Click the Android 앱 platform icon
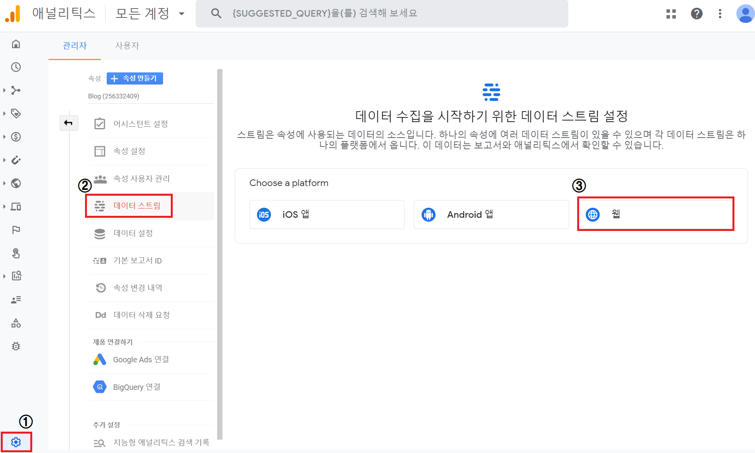Viewport: 755px width, 453px height. 429,214
